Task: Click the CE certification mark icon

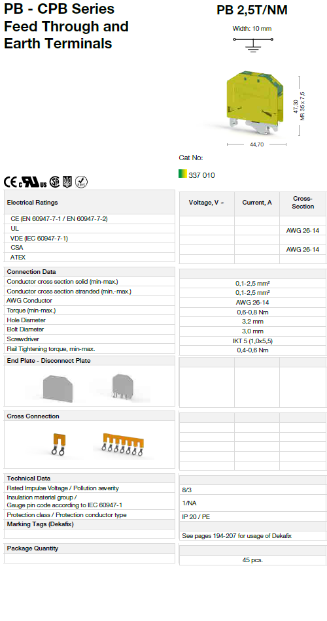Action: tap(10, 182)
